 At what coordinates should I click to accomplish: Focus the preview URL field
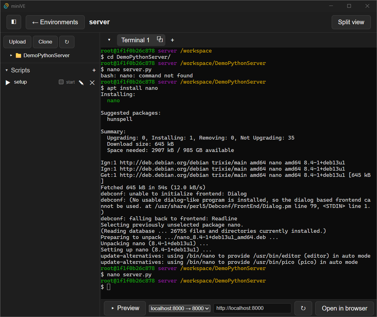pyautogui.click(x=252, y=308)
